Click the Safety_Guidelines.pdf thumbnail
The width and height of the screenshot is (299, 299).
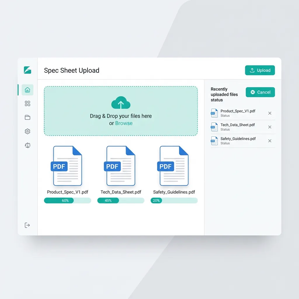point(174,166)
